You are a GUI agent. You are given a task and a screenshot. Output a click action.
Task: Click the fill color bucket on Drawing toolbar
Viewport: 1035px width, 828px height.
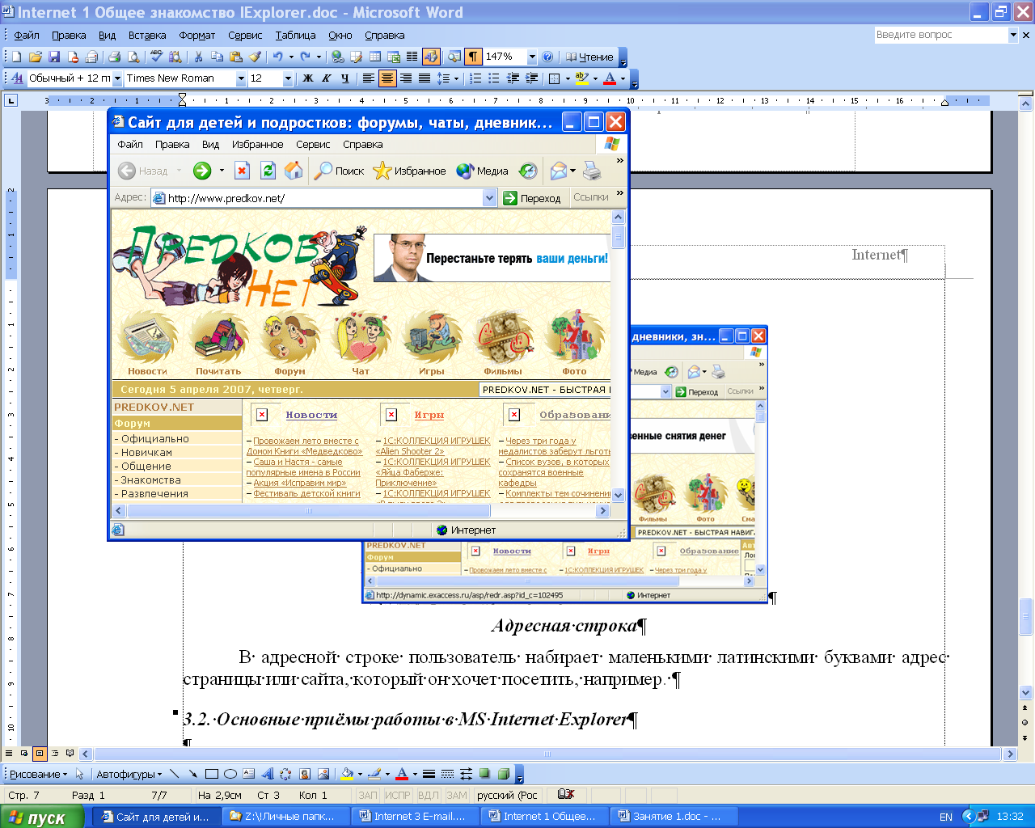[x=347, y=774]
